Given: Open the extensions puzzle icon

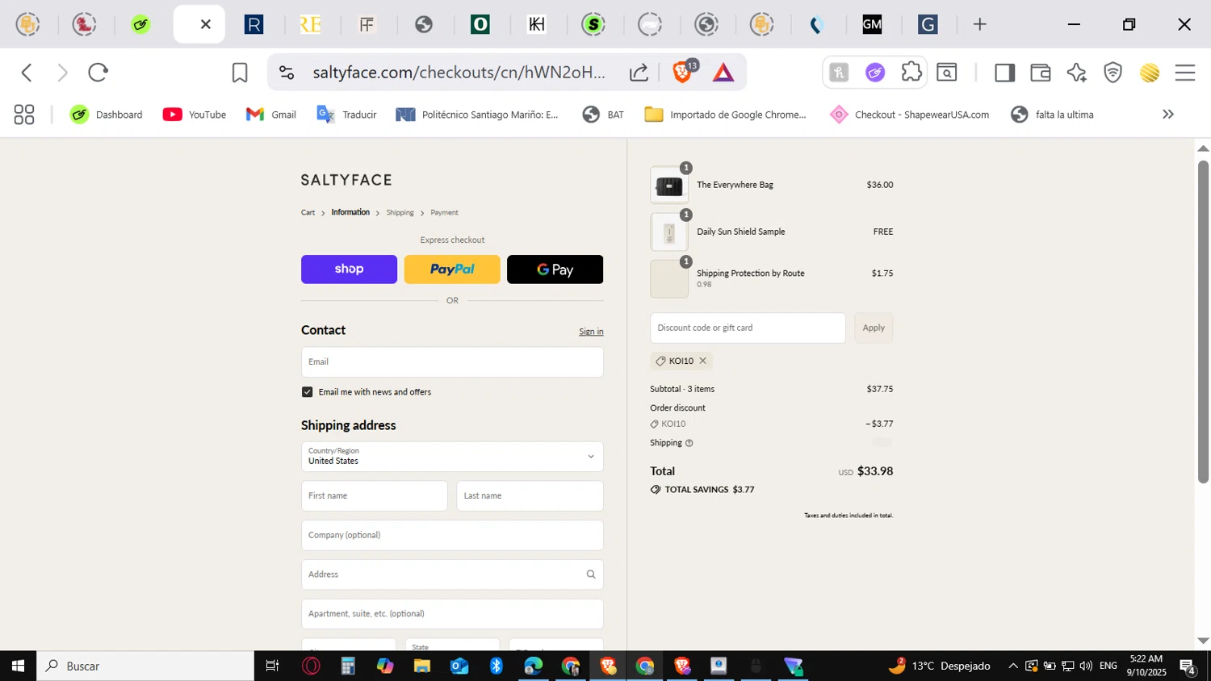Looking at the screenshot, I should click(x=911, y=73).
